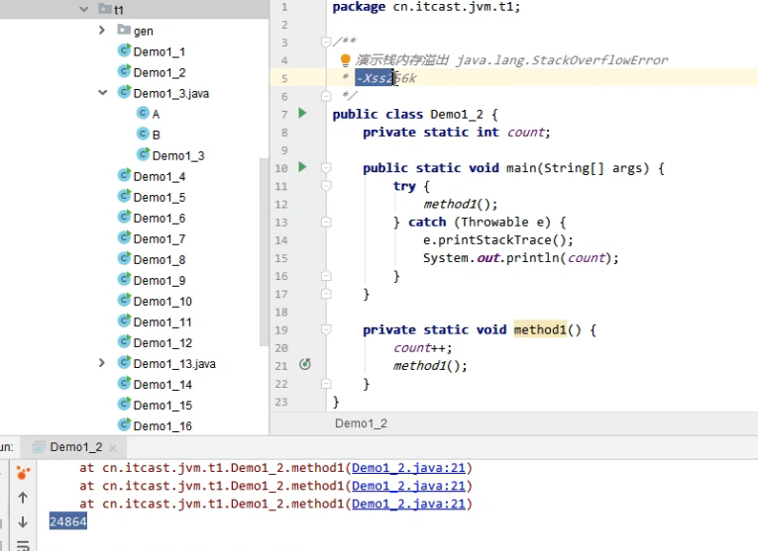The width and height of the screenshot is (758, 551).
Task: Fold the Javadoc comment at line 3
Action: (326, 42)
